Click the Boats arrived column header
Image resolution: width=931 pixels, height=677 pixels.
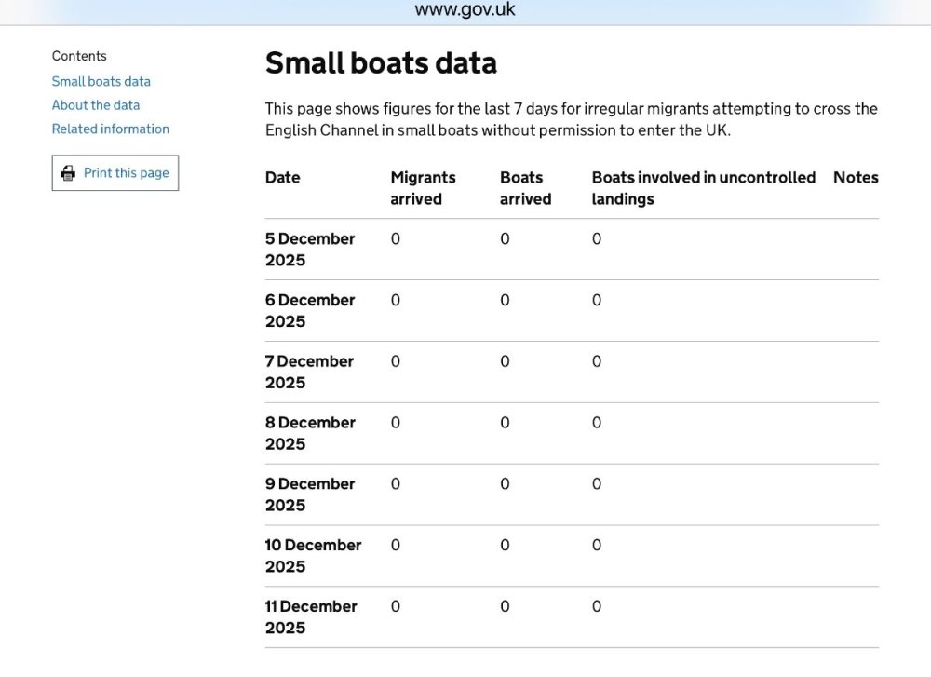click(525, 187)
